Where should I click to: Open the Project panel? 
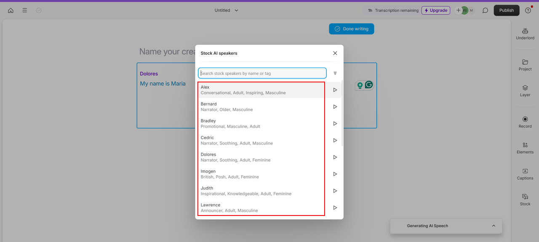coord(525,65)
